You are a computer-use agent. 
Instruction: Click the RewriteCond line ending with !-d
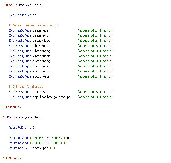[x=39, y=138]
